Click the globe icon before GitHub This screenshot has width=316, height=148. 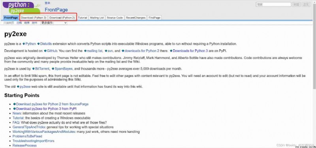click(45, 51)
